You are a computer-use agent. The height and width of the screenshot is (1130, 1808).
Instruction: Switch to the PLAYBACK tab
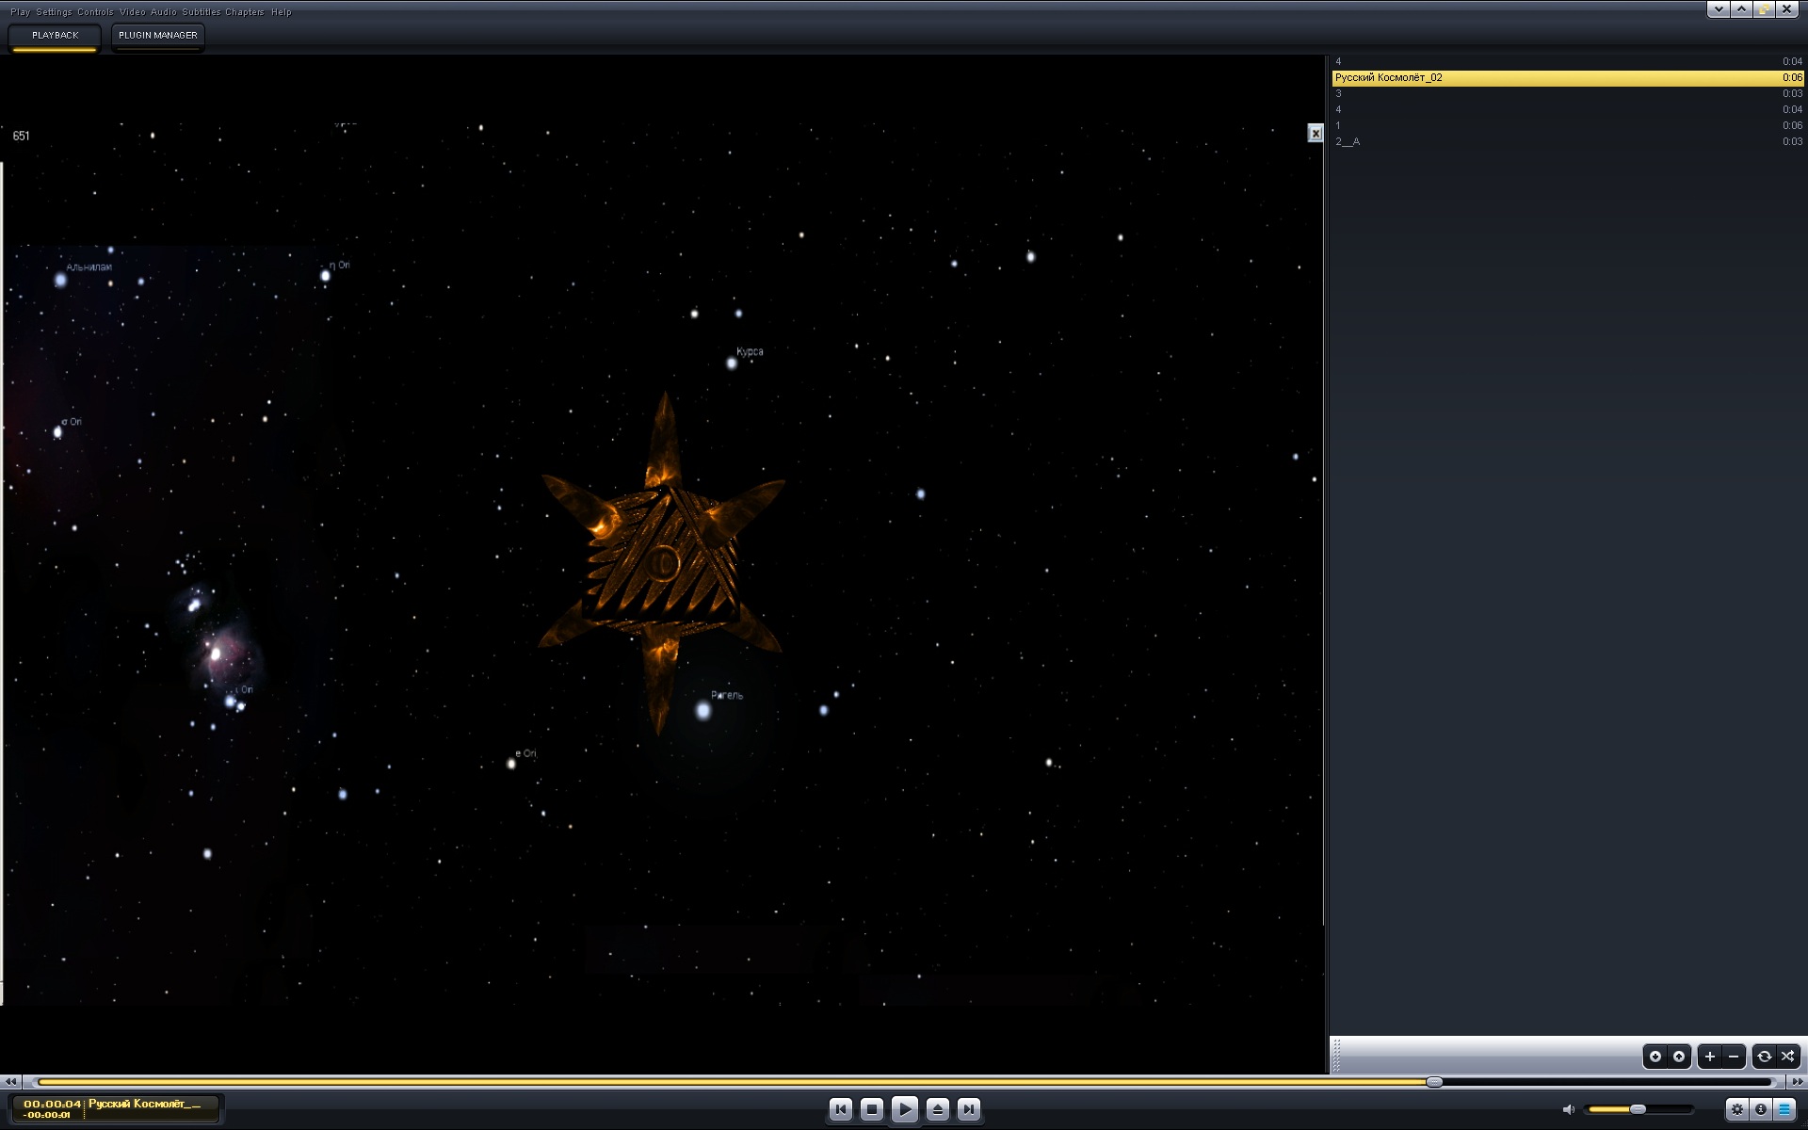tap(55, 36)
